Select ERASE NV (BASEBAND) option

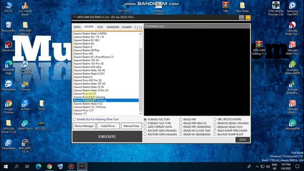195,134
